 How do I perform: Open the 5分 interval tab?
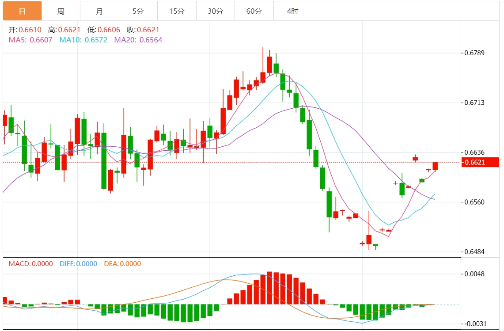click(138, 11)
